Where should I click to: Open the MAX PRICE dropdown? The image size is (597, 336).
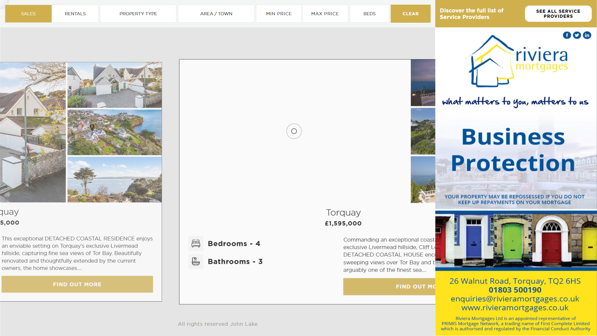click(x=325, y=14)
